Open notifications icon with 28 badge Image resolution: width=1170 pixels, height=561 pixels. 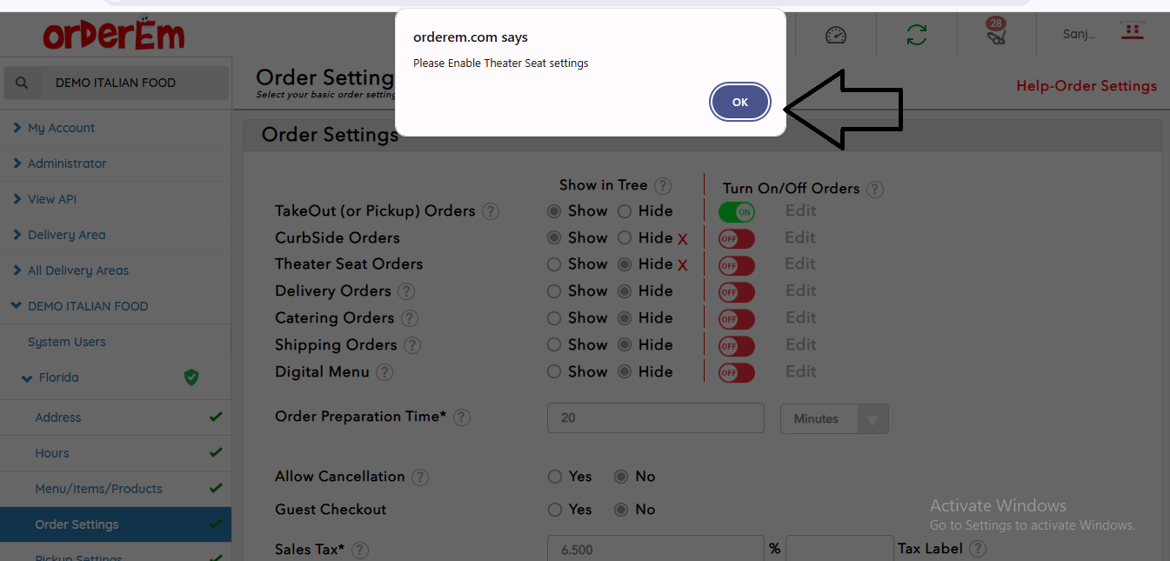(996, 35)
